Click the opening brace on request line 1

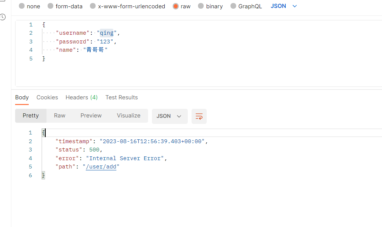pyautogui.click(x=44, y=25)
